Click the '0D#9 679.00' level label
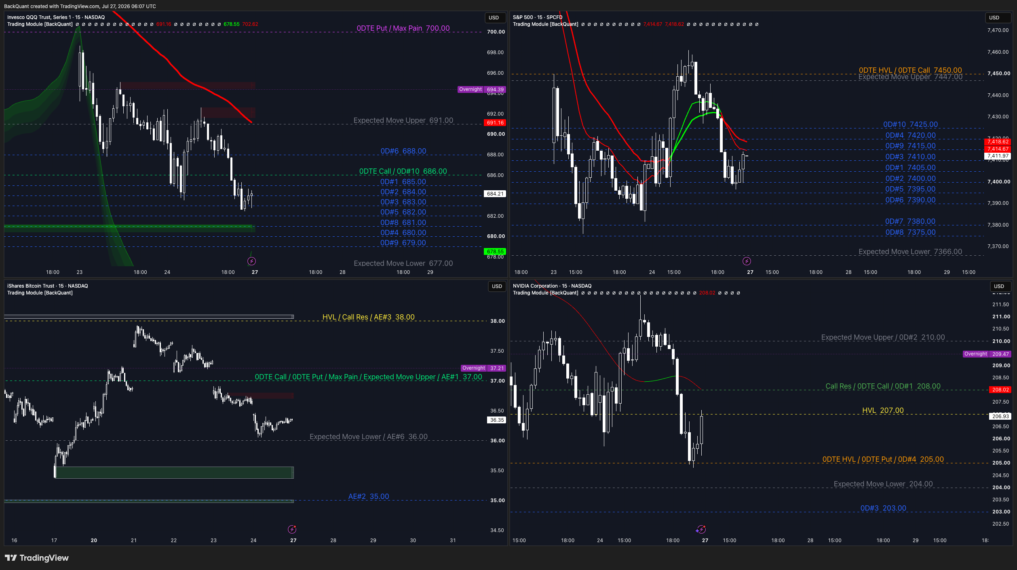 click(403, 243)
